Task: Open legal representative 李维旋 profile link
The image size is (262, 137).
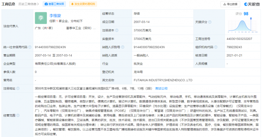Action: (55, 16)
